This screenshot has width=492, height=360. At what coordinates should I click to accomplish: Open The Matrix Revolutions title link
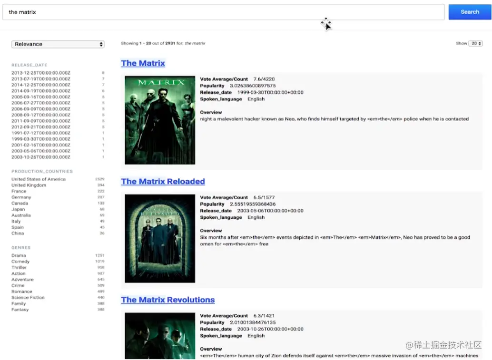tap(168, 300)
